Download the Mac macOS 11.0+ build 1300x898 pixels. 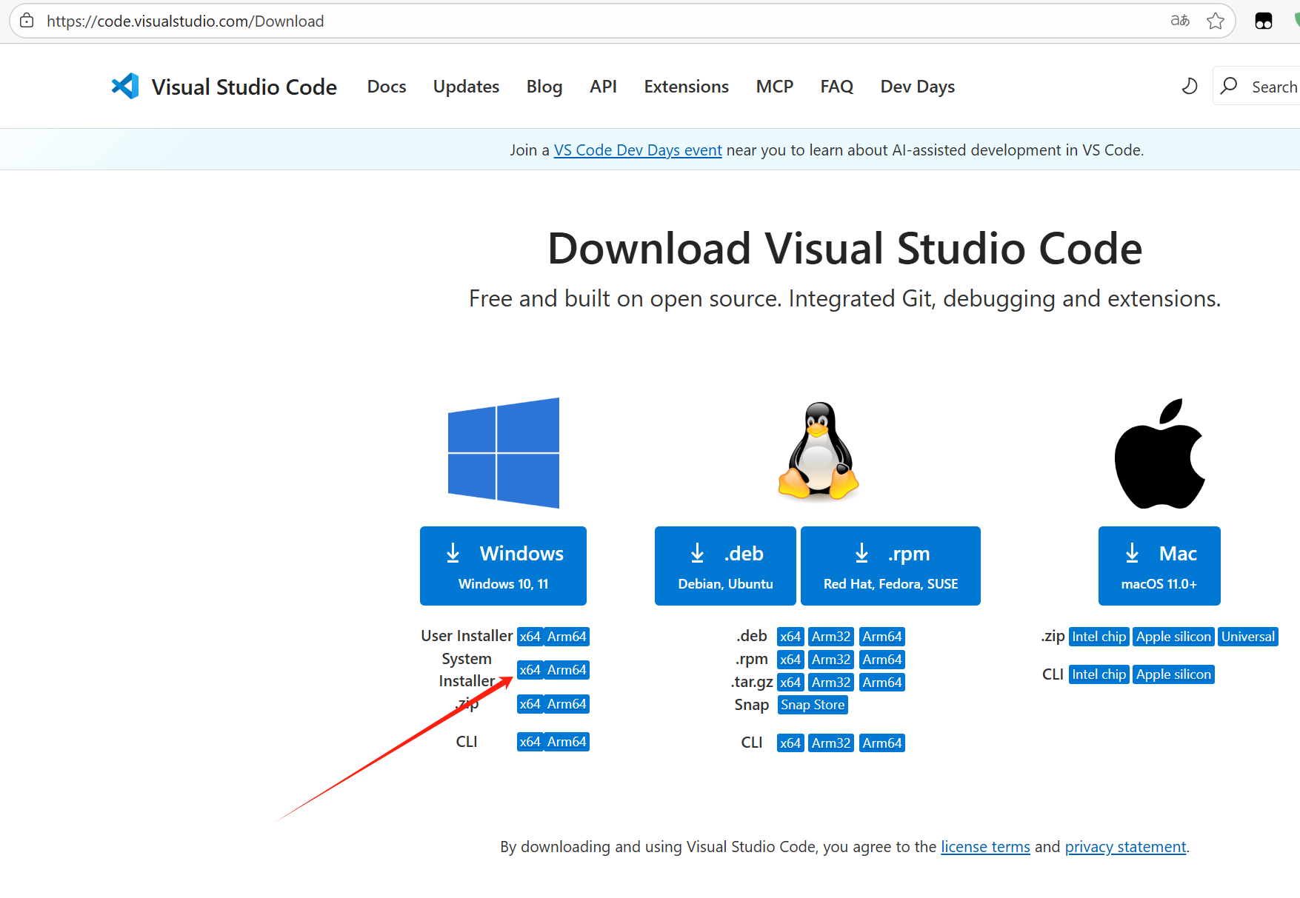coord(1159,566)
